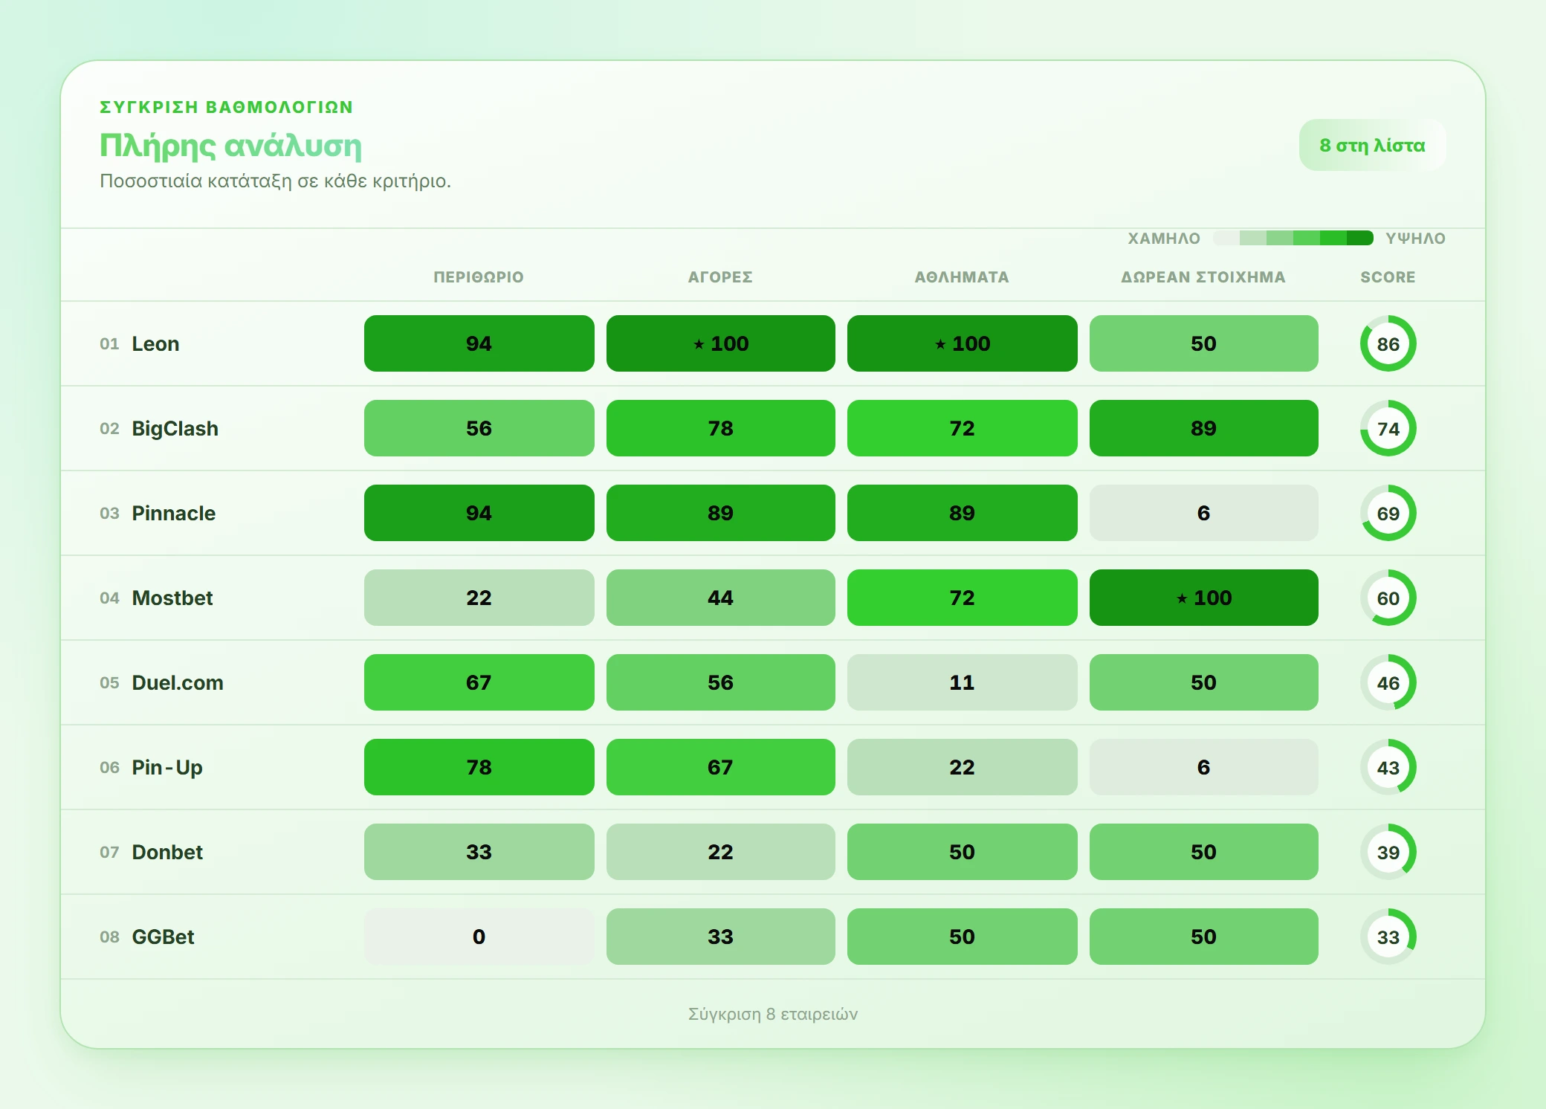Open the BigClash row name
The height and width of the screenshot is (1109, 1546).
(175, 428)
